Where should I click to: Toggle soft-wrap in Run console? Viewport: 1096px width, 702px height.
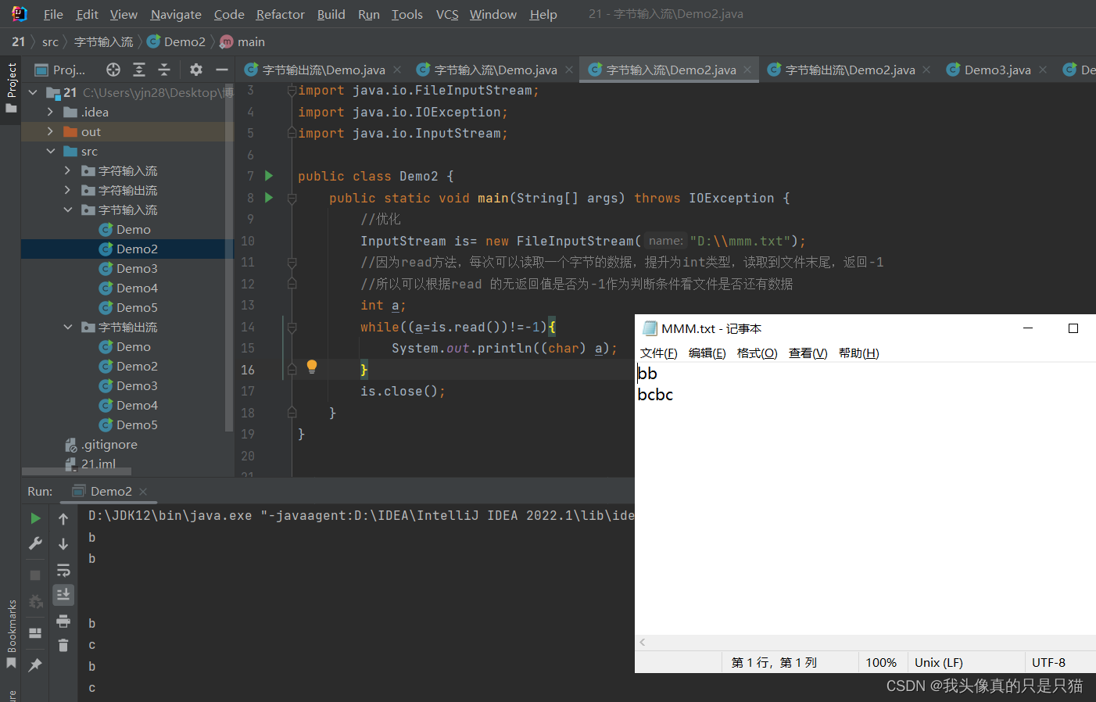[63, 570]
